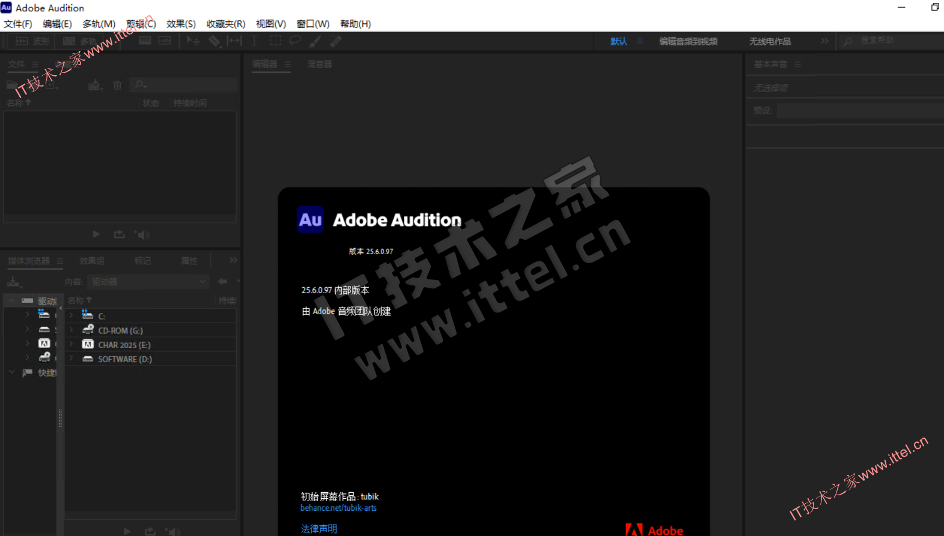Screen dimensions: 944x536
Task: Select the Slip tool
Action: pyautogui.click(x=234, y=41)
